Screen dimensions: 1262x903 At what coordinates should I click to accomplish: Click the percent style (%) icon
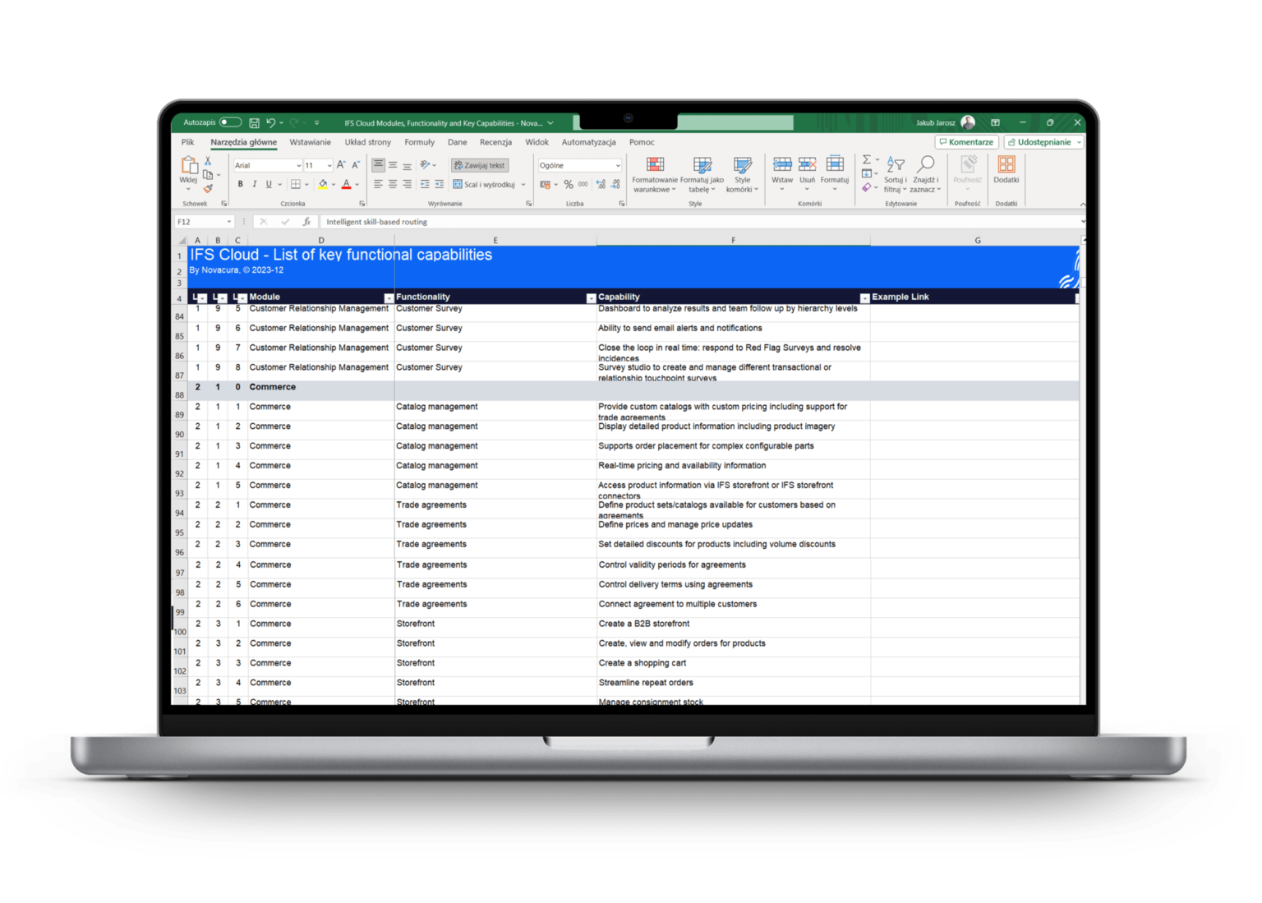point(568,184)
